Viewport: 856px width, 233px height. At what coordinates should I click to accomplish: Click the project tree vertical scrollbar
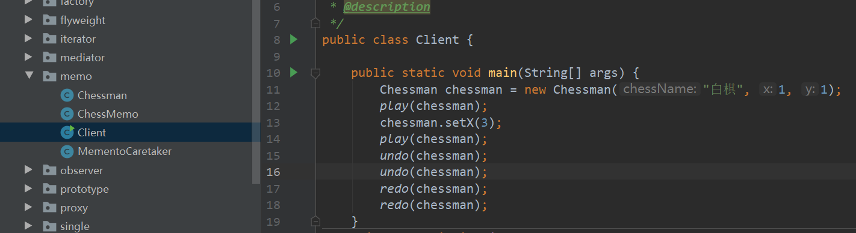256,91
